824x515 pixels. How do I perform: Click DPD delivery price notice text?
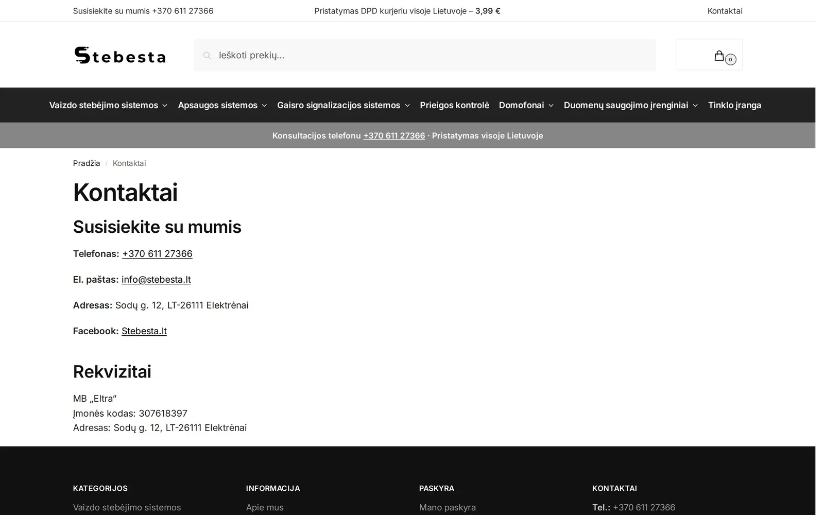click(x=407, y=11)
